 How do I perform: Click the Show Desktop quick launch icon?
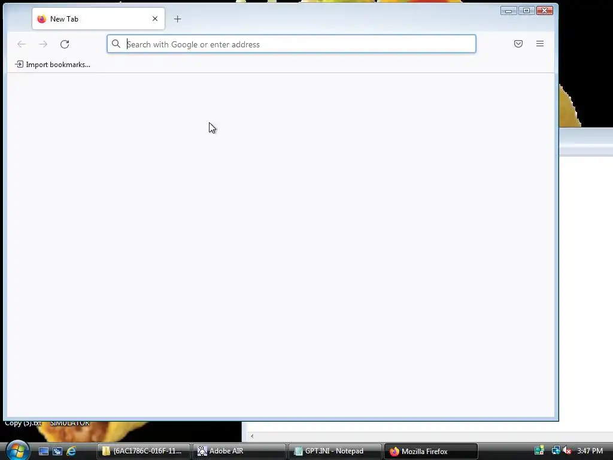click(43, 452)
